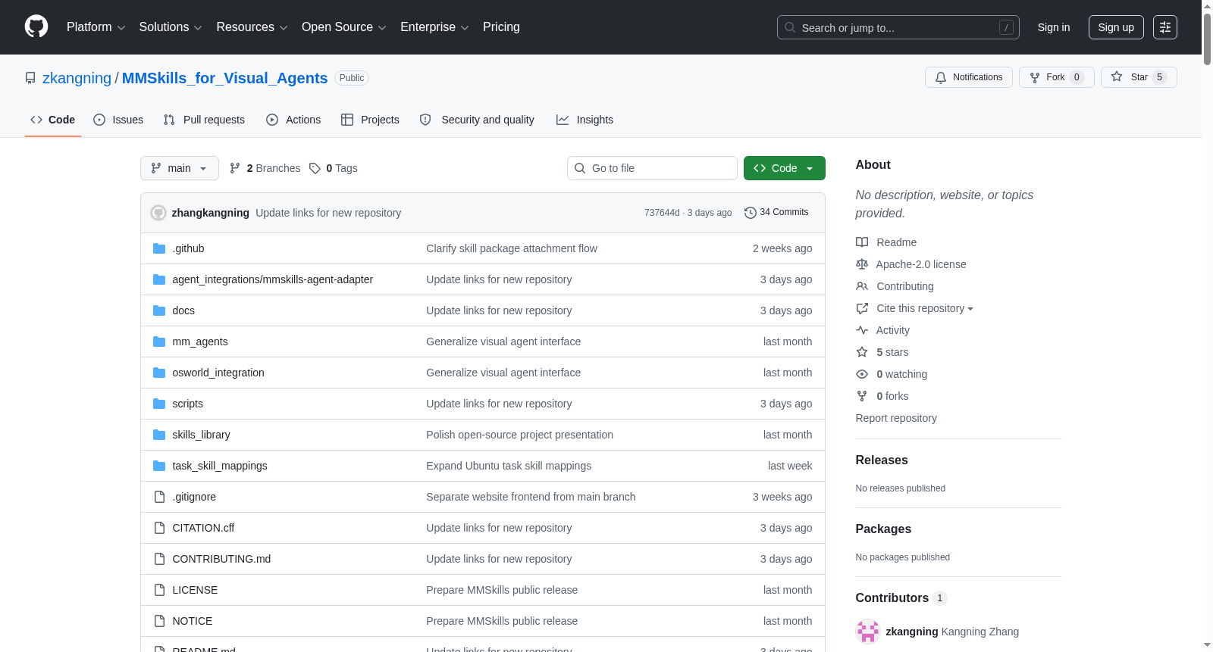Click the zkangning contributor avatar
The width and height of the screenshot is (1213, 652).
point(868,632)
